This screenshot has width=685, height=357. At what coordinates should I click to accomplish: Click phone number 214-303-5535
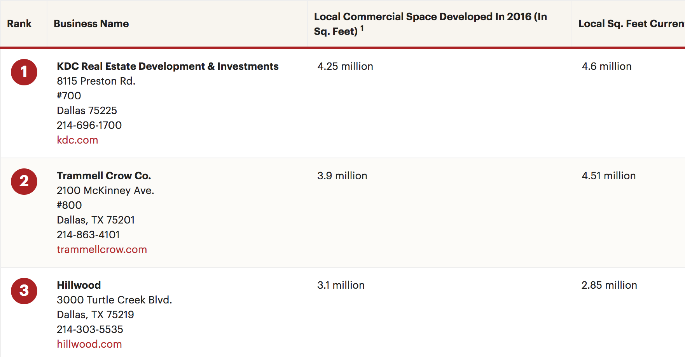90,329
